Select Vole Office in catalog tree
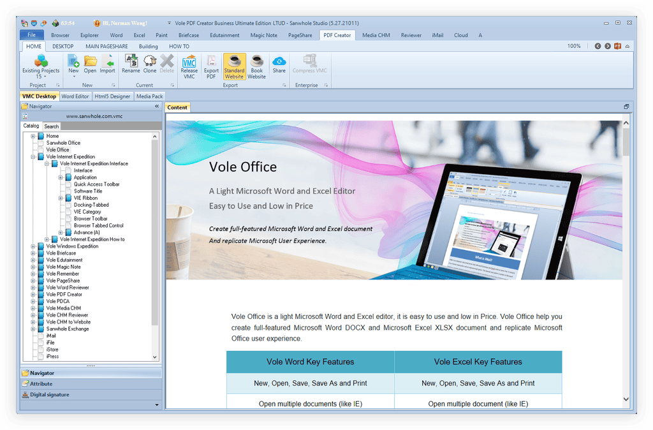The height and width of the screenshot is (430, 653). [x=57, y=150]
